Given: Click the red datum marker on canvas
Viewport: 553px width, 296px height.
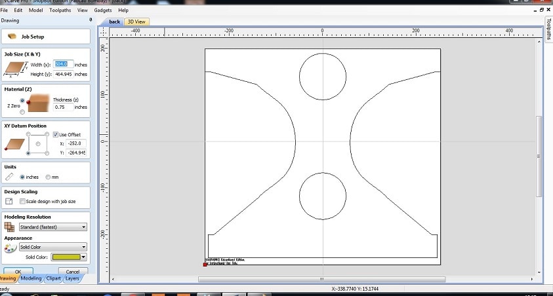Looking at the screenshot, I should (x=205, y=265).
